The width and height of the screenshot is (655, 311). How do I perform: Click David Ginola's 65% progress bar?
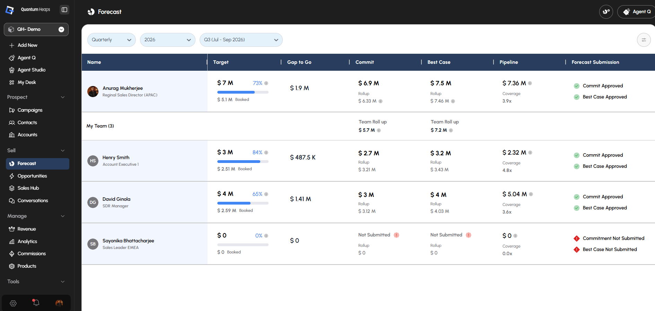pos(243,203)
